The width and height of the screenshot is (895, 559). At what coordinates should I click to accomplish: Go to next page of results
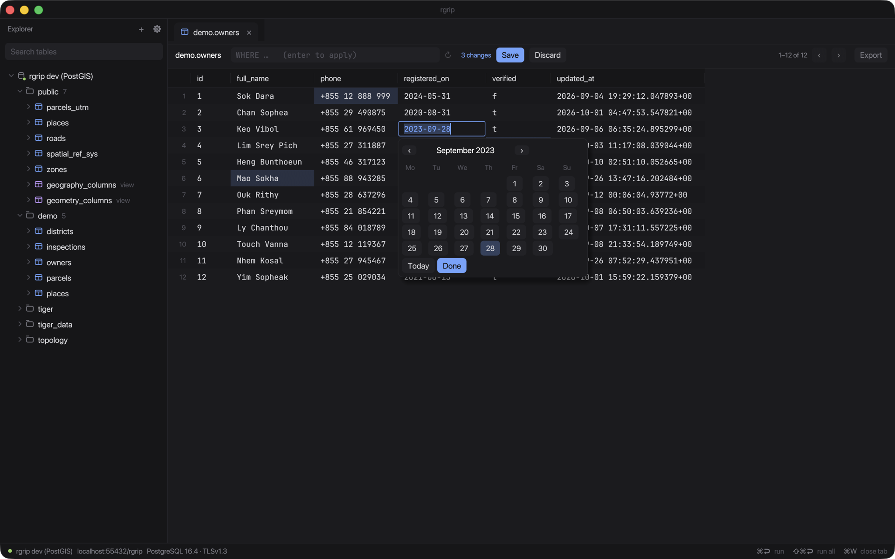tap(839, 55)
